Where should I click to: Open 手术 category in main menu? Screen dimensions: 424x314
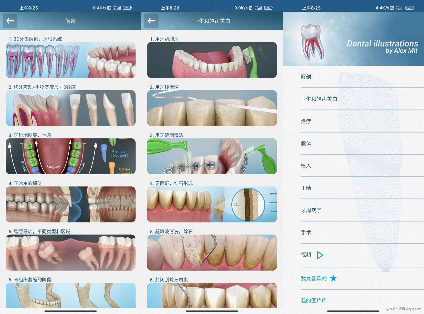(362, 232)
